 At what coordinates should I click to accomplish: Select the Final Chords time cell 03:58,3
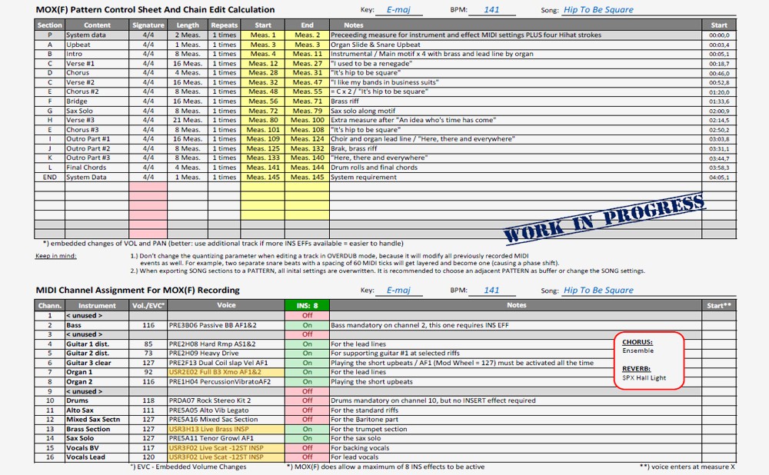coord(719,168)
